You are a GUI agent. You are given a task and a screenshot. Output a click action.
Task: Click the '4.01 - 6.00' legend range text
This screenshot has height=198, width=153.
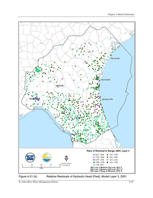(x=113, y=160)
